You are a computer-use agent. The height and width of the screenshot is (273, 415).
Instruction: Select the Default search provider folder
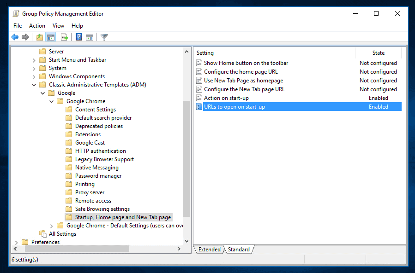tap(103, 118)
